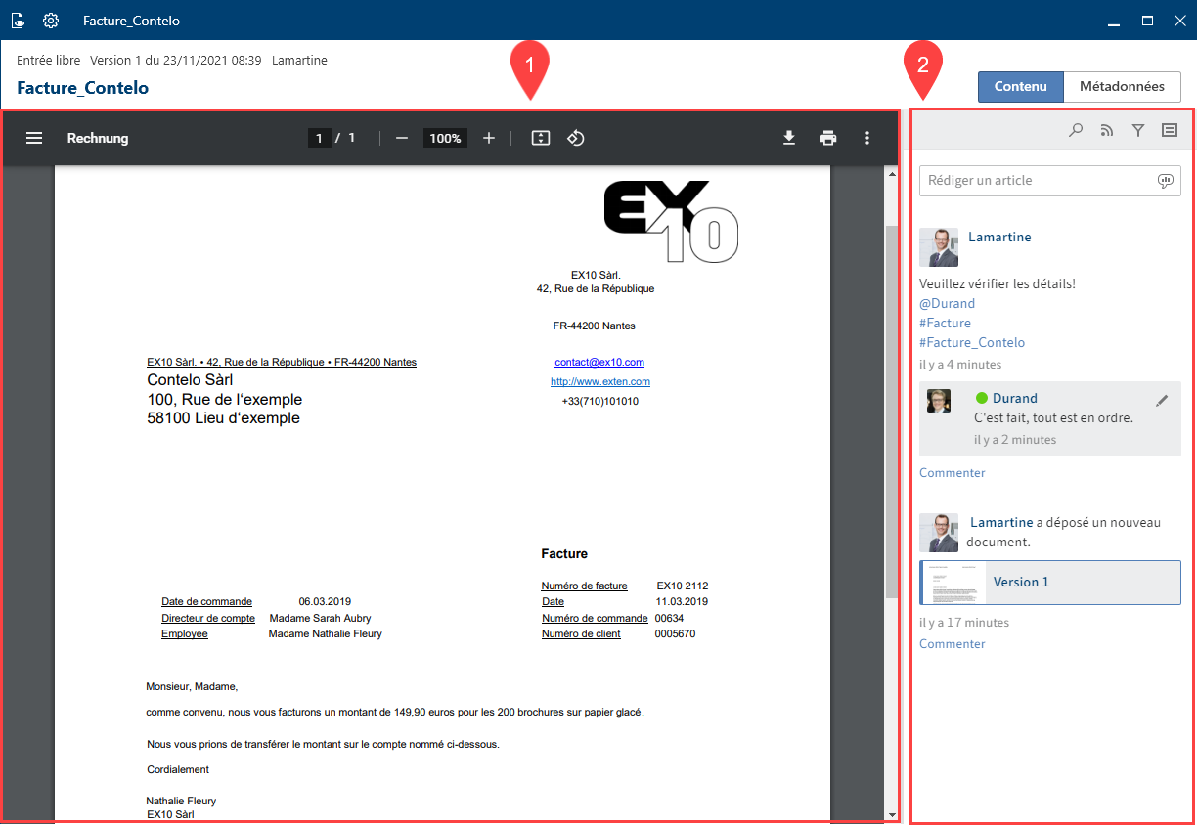Click the feed subscribe icon
1197x825 pixels.
coord(1107,130)
